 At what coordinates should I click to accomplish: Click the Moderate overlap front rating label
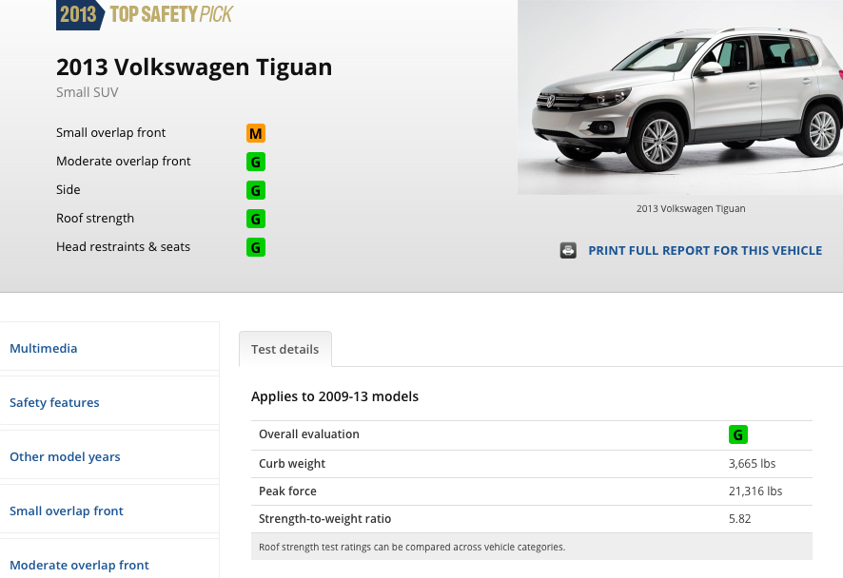tap(123, 162)
